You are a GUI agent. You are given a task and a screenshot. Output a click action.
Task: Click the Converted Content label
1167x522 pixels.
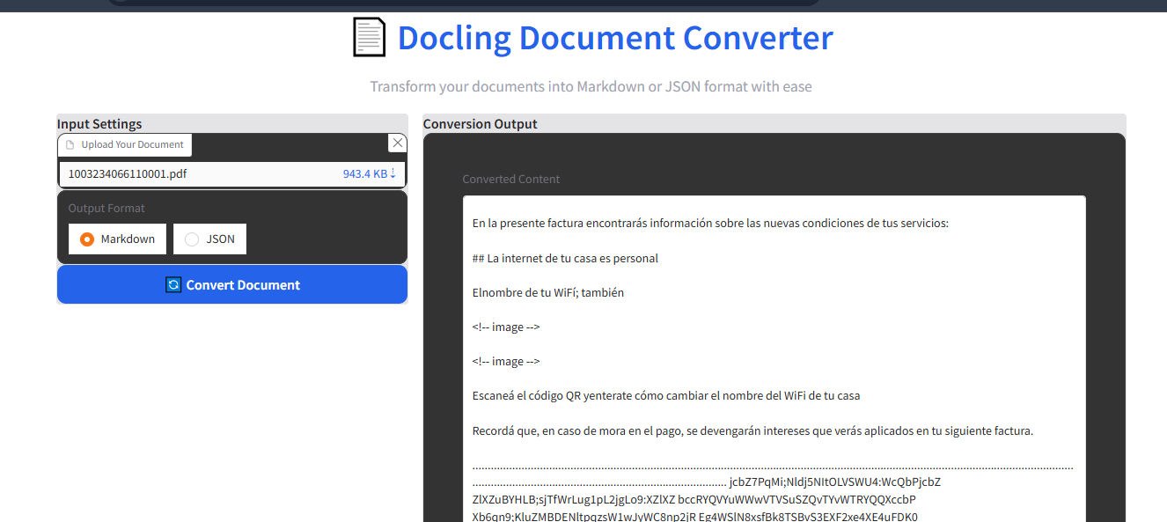click(511, 180)
